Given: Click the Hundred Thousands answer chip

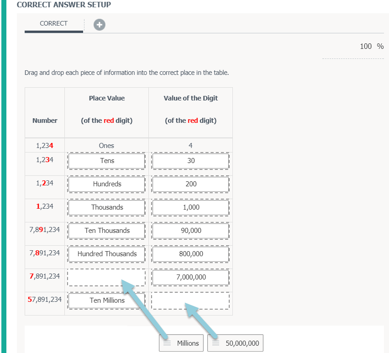Looking at the screenshot, I should coord(107,254).
